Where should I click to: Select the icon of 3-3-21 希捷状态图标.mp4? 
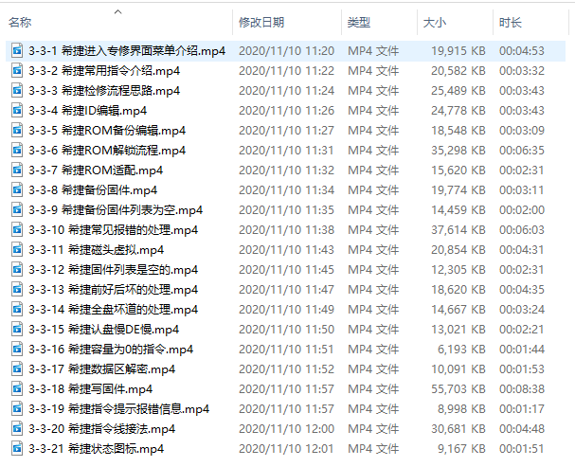[17, 449]
